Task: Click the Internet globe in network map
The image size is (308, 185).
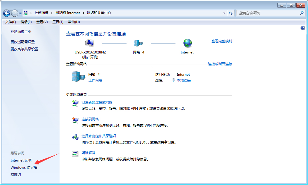Action: tap(187, 43)
